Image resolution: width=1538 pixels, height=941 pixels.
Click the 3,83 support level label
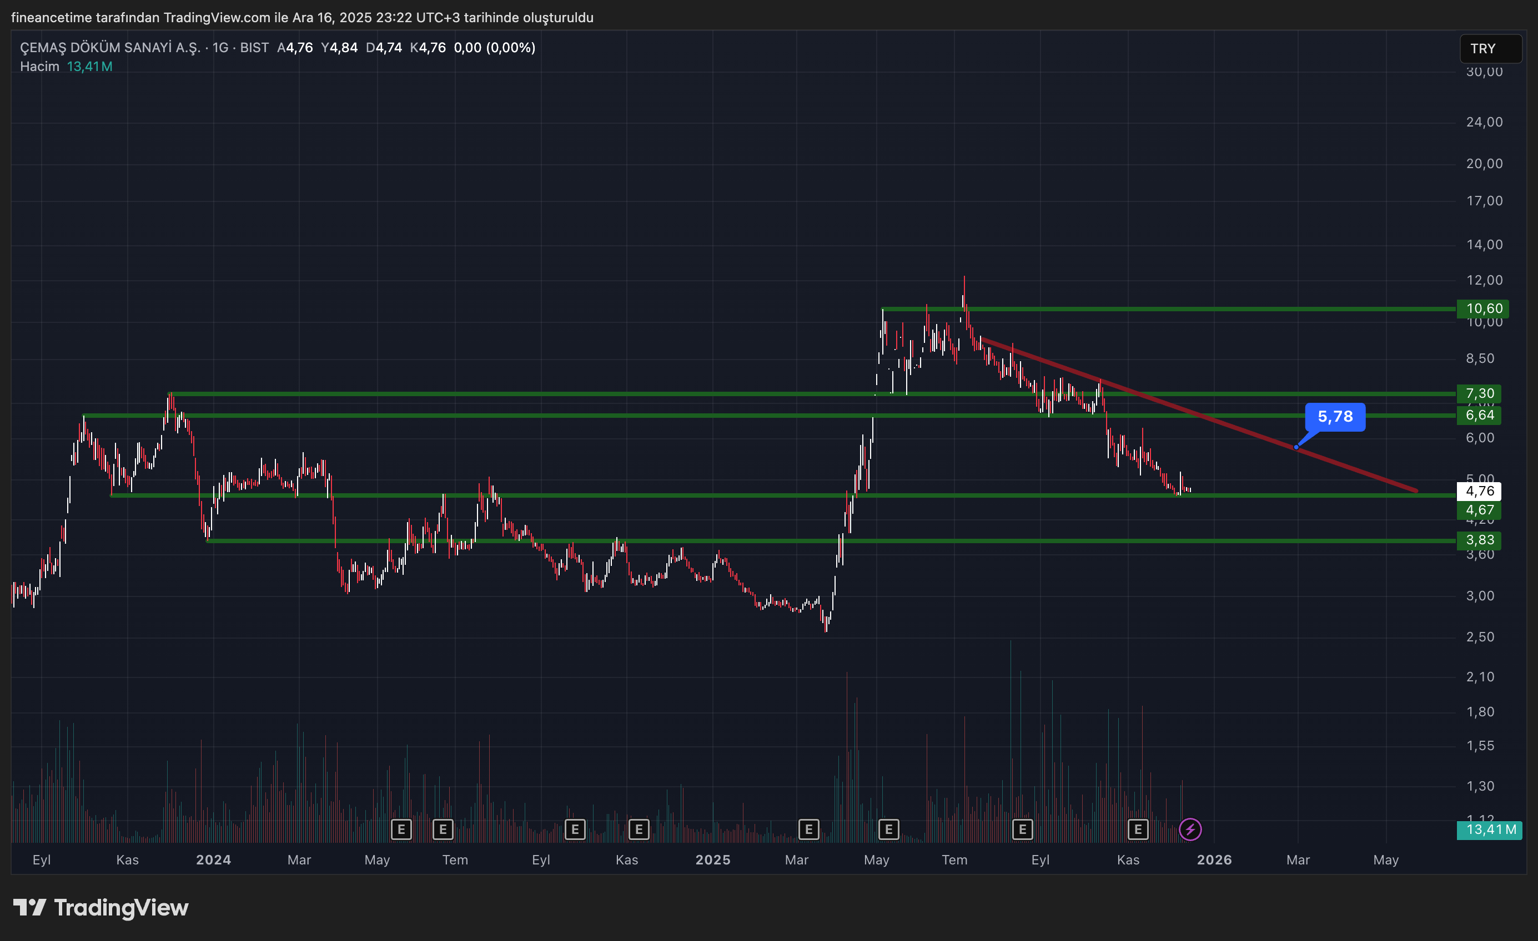(x=1479, y=540)
